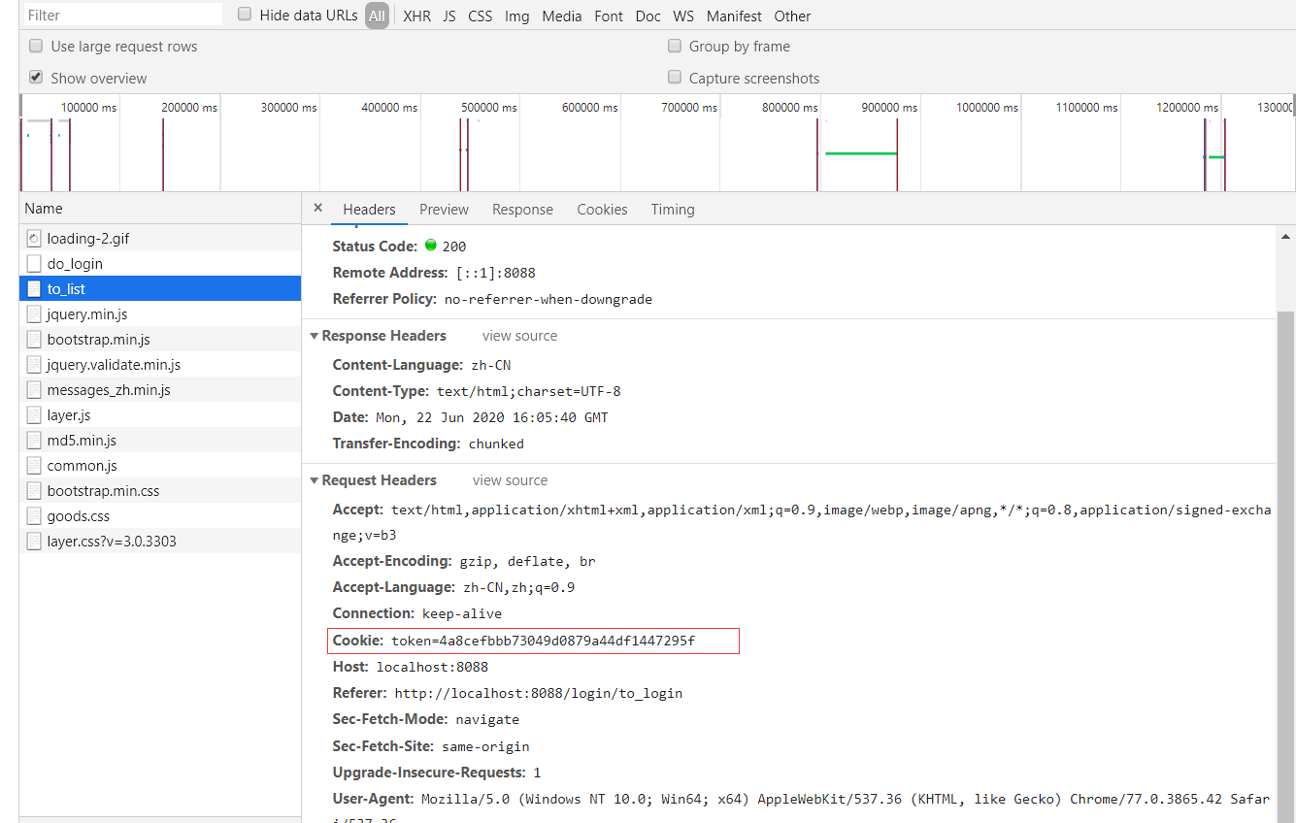Click the bootstrap.min.js file icon

[34, 339]
